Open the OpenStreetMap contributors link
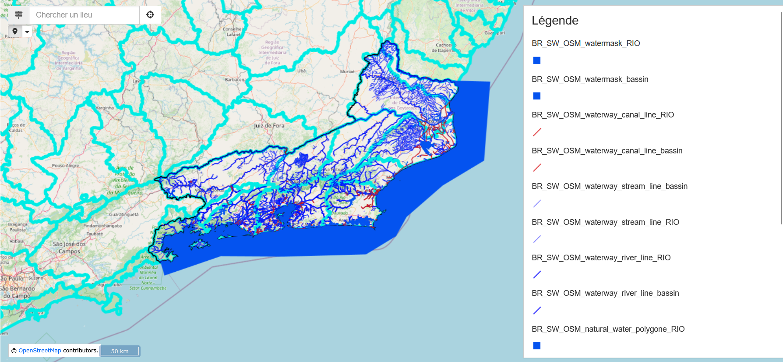 click(x=40, y=351)
